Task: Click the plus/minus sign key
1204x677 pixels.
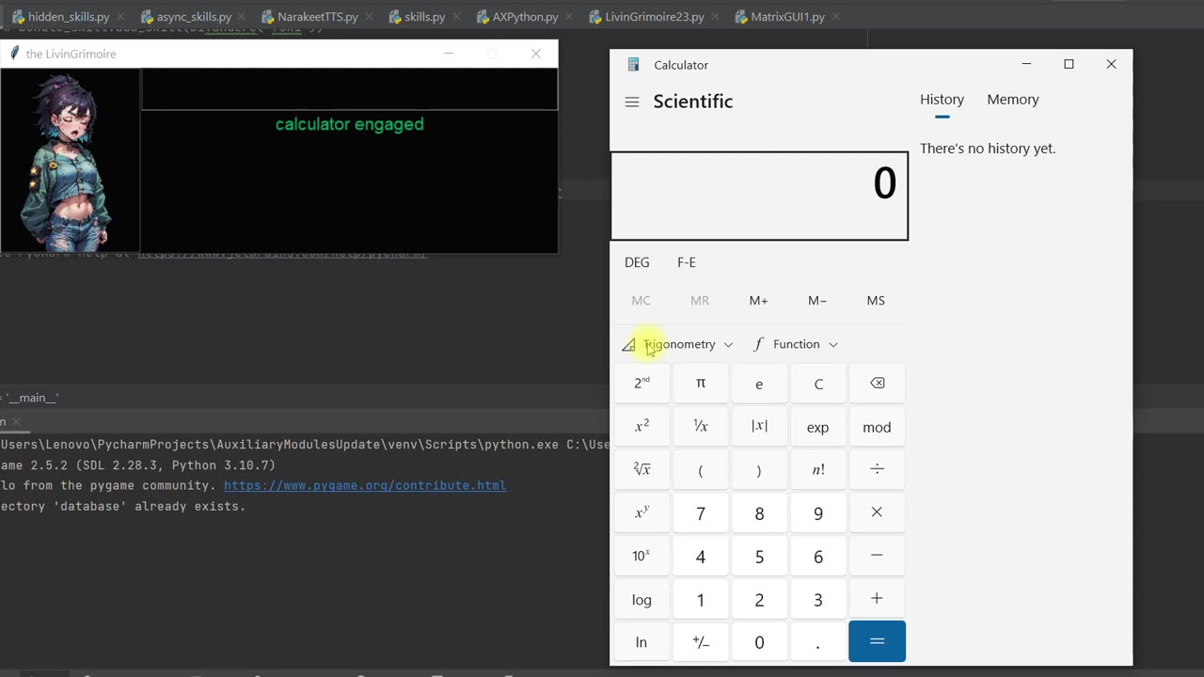Action: [701, 642]
